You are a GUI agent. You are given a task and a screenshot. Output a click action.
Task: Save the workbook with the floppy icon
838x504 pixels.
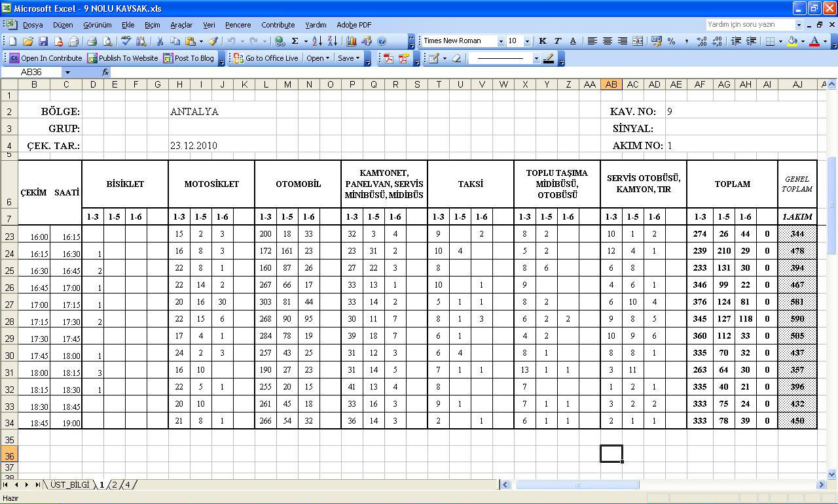tap(43, 41)
